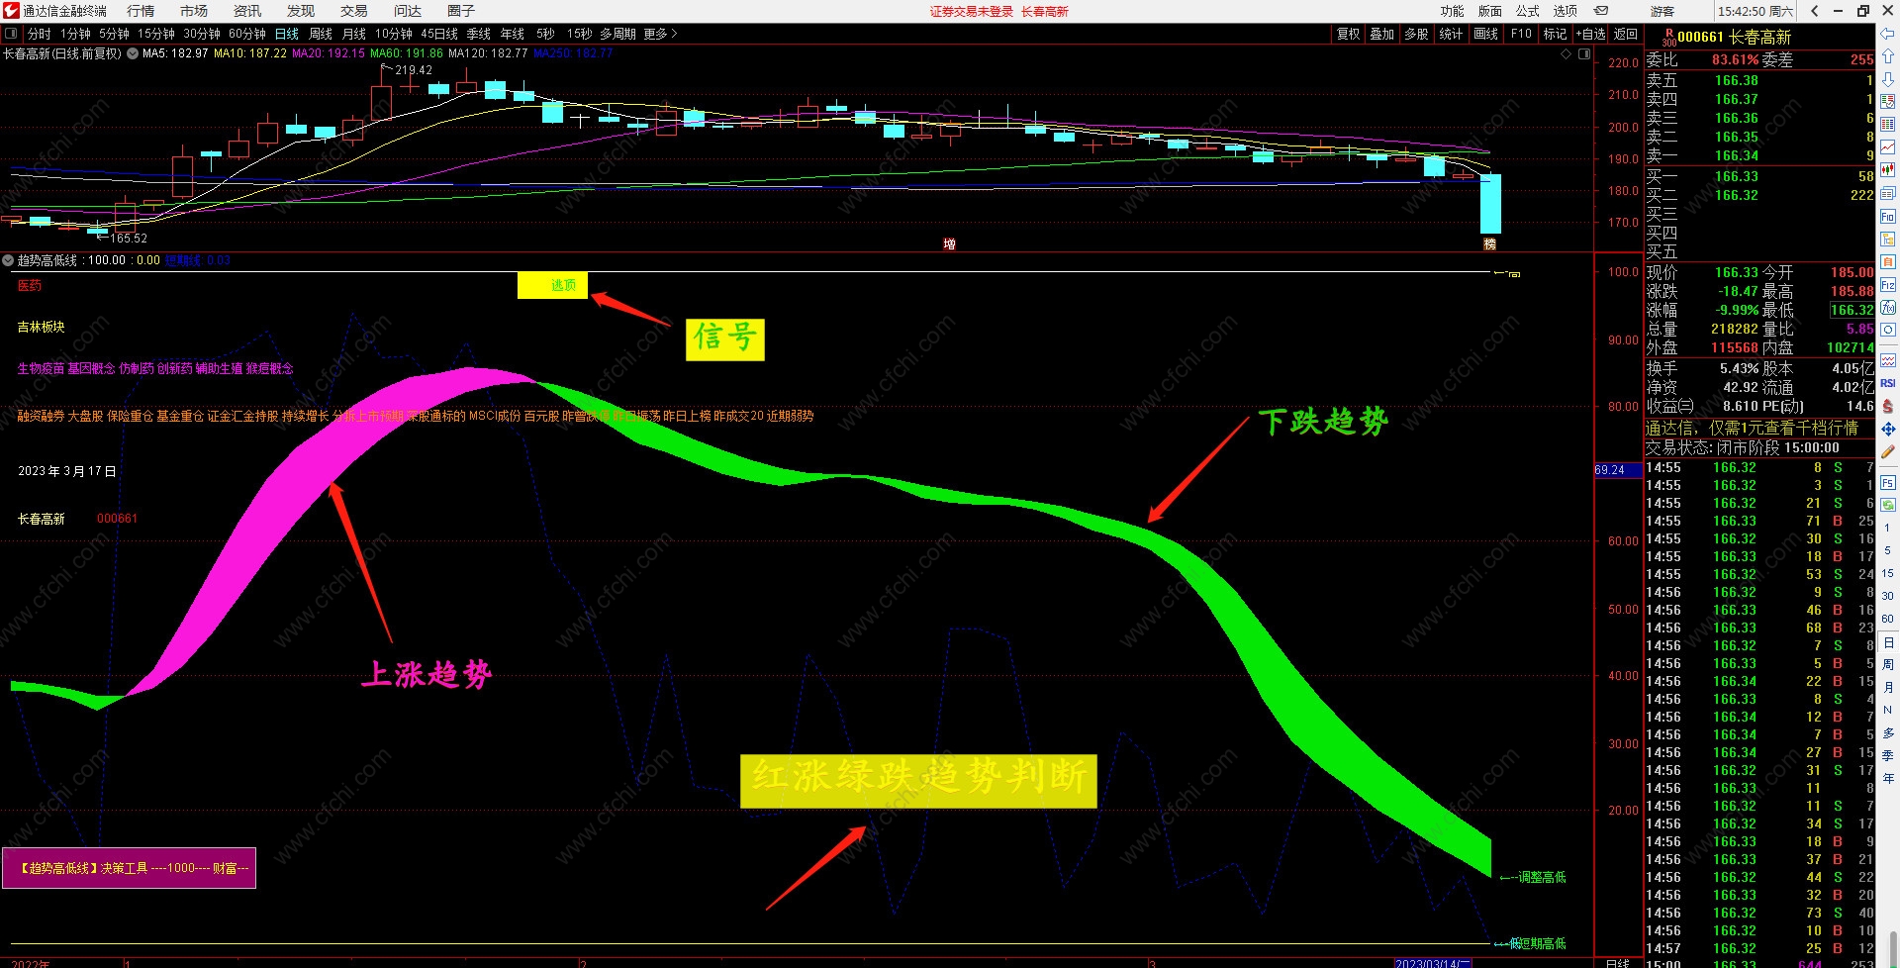Click the title bar left chevron icon

(1814, 11)
